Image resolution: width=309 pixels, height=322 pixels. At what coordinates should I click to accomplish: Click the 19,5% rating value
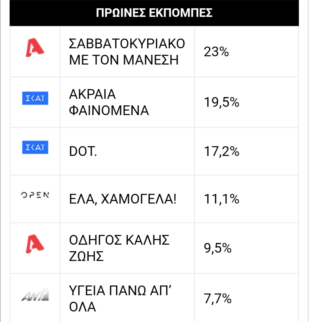point(221,102)
